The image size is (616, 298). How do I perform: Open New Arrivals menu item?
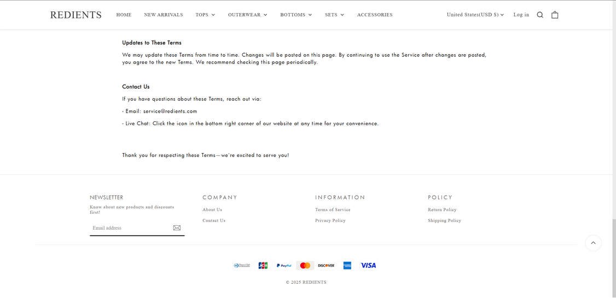click(164, 15)
